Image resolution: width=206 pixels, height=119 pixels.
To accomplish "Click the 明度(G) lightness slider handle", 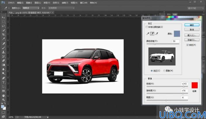I will click(x=166, y=100).
